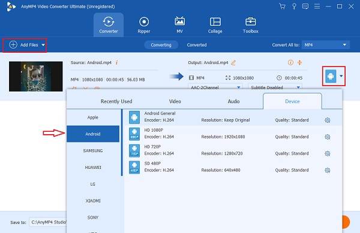Click the shopping cart purchase icon
The height and width of the screenshot is (233, 360).
point(282,6)
